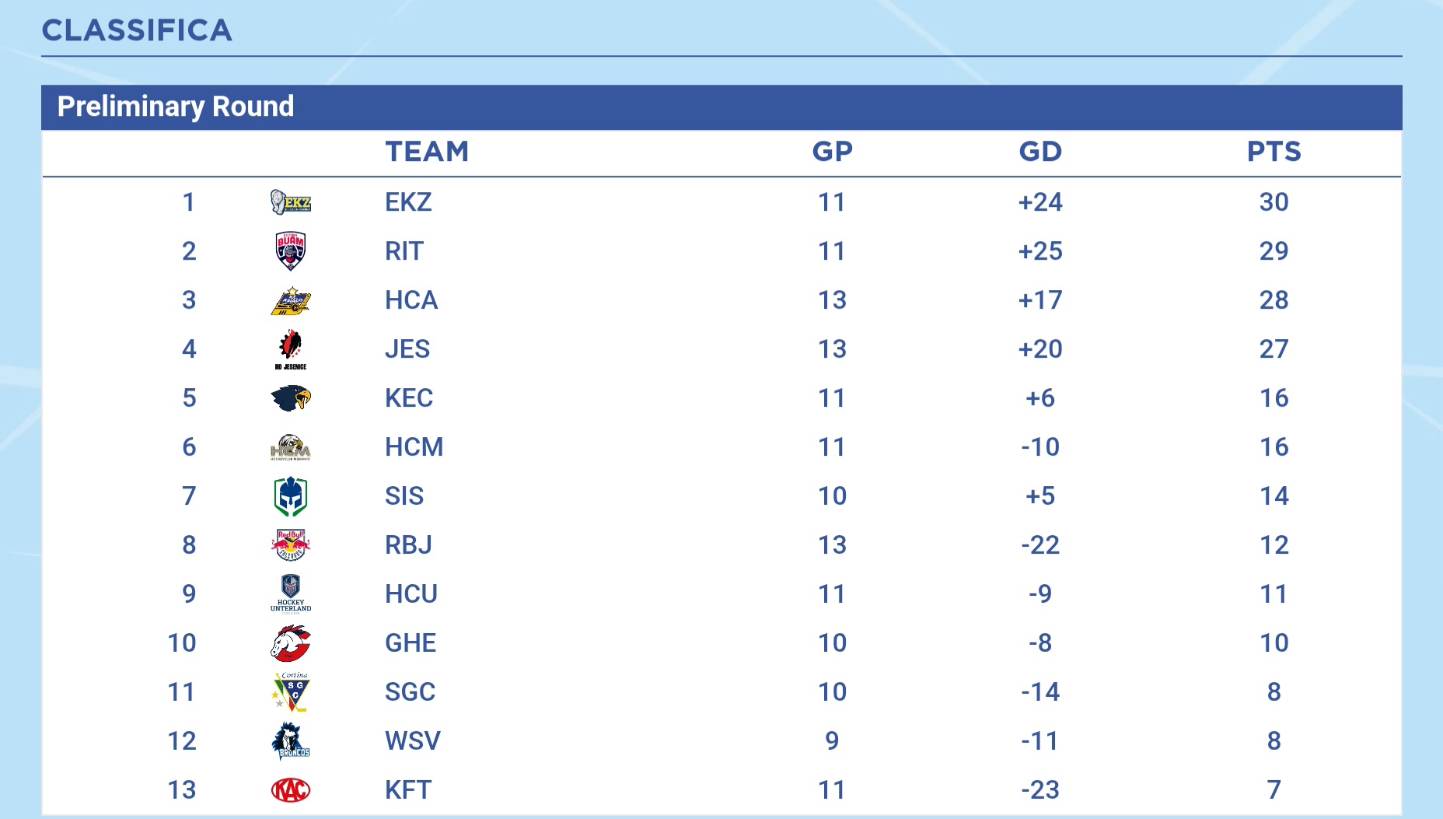Click the KEC eagle head logo
This screenshot has height=819, width=1443.
point(291,398)
